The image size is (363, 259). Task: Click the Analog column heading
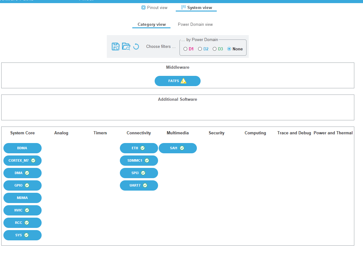(x=61, y=133)
